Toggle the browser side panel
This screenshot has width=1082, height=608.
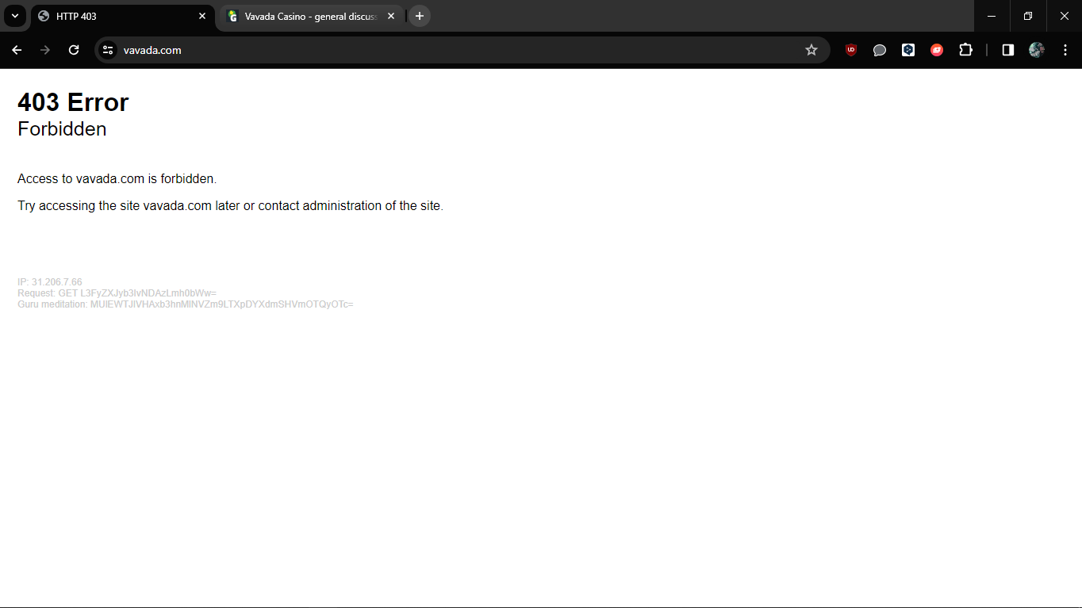[x=1007, y=50]
